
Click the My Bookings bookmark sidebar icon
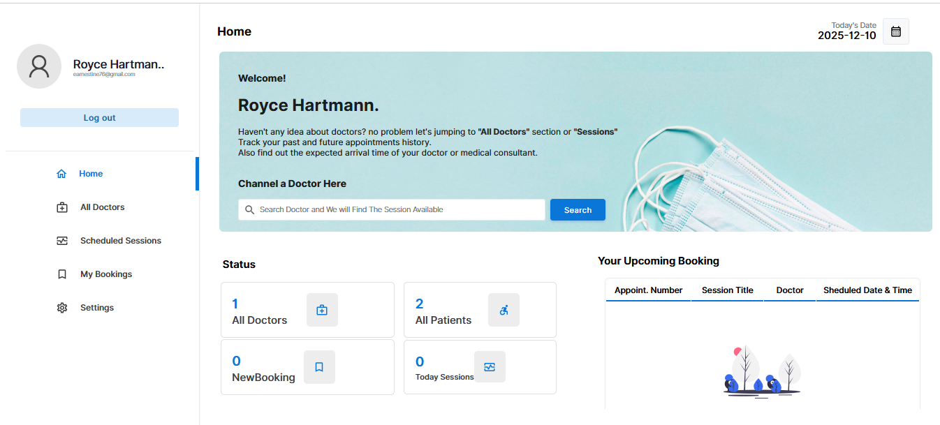tap(62, 274)
